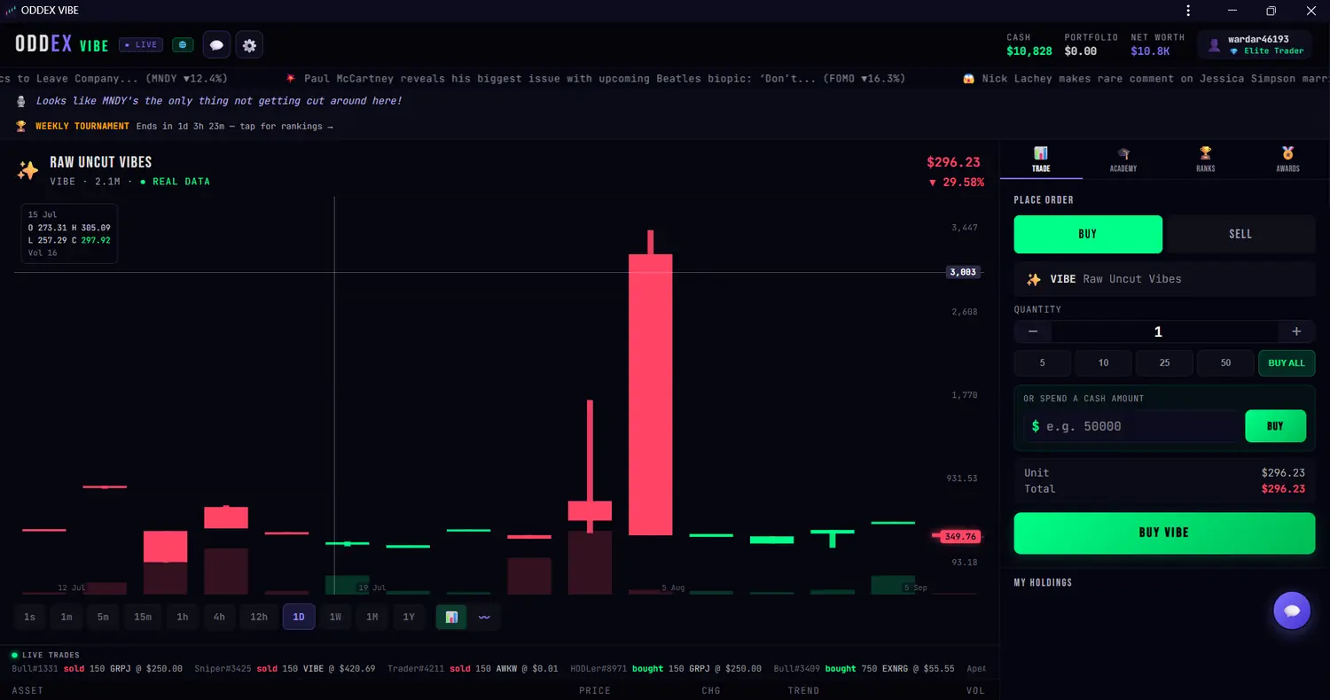Increase quantity with plus button
The width and height of the screenshot is (1330, 700).
[1296, 331]
